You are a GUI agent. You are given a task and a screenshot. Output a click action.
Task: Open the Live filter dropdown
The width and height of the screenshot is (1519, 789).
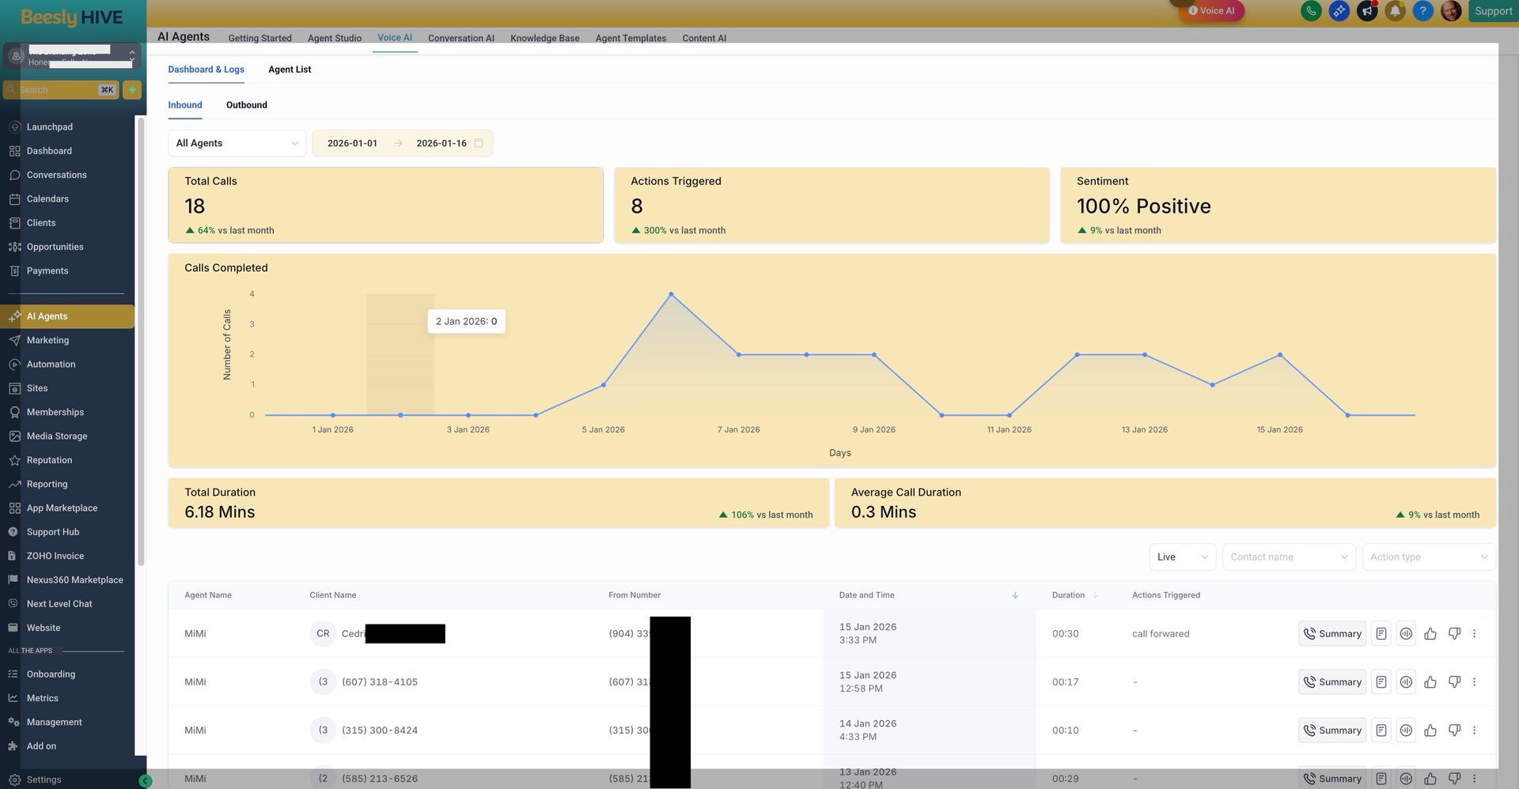(1182, 557)
